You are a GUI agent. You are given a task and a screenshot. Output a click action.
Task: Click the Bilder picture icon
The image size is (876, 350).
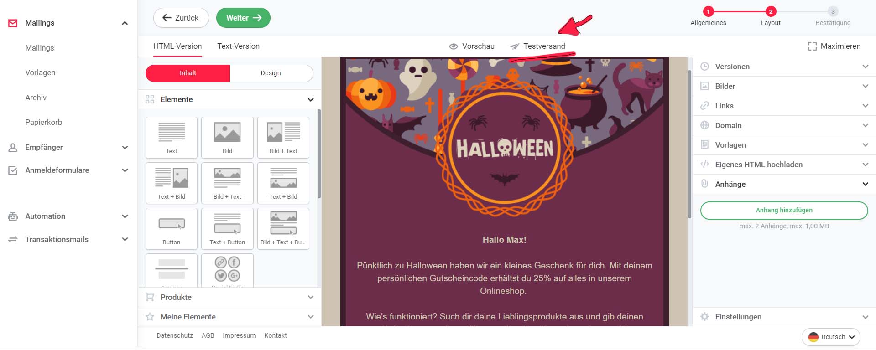(x=704, y=86)
